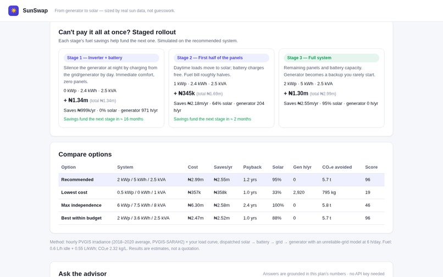The image size is (443, 277).
Task: Click the score 46 in Max independence row
Action: click(x=368, y=205)
